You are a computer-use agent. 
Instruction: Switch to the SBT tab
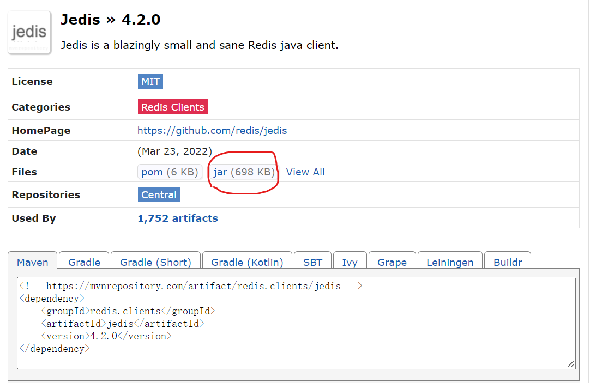coord(312,262)
